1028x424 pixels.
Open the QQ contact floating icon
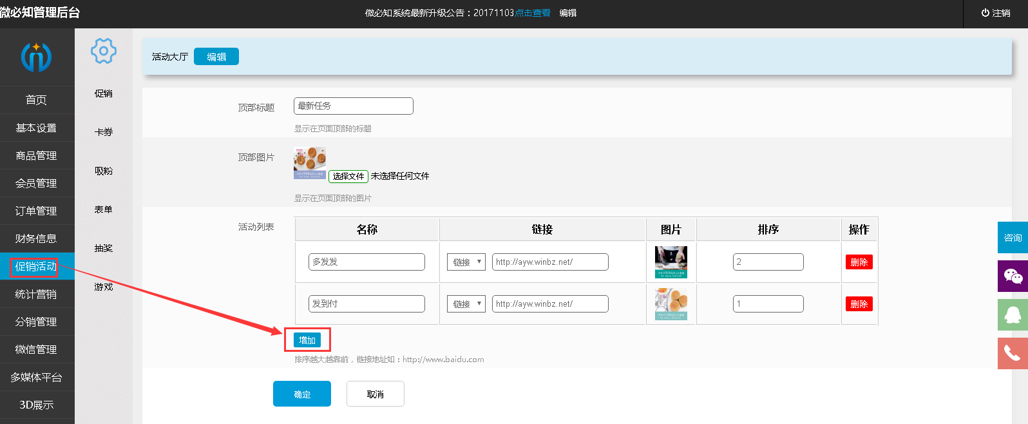click(x=1013, y=314)
